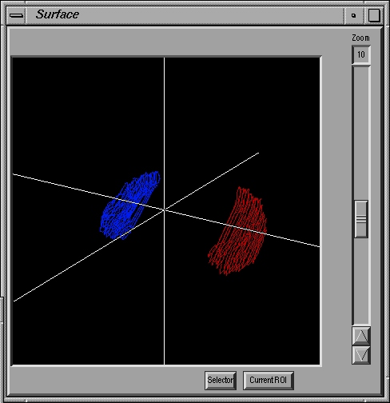Viewport: 390px width, 403px height.
Task: Click the axes origin intersection point
Action: tap(164, 210)
